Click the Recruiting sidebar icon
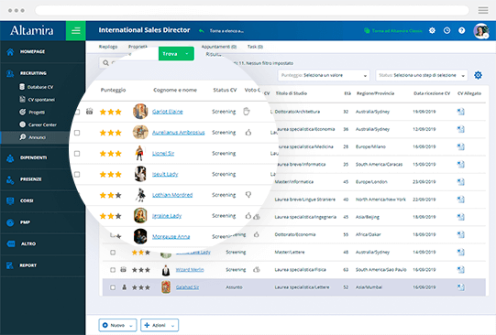Viewport: 496px width, 335px height. tap(10, 73)
